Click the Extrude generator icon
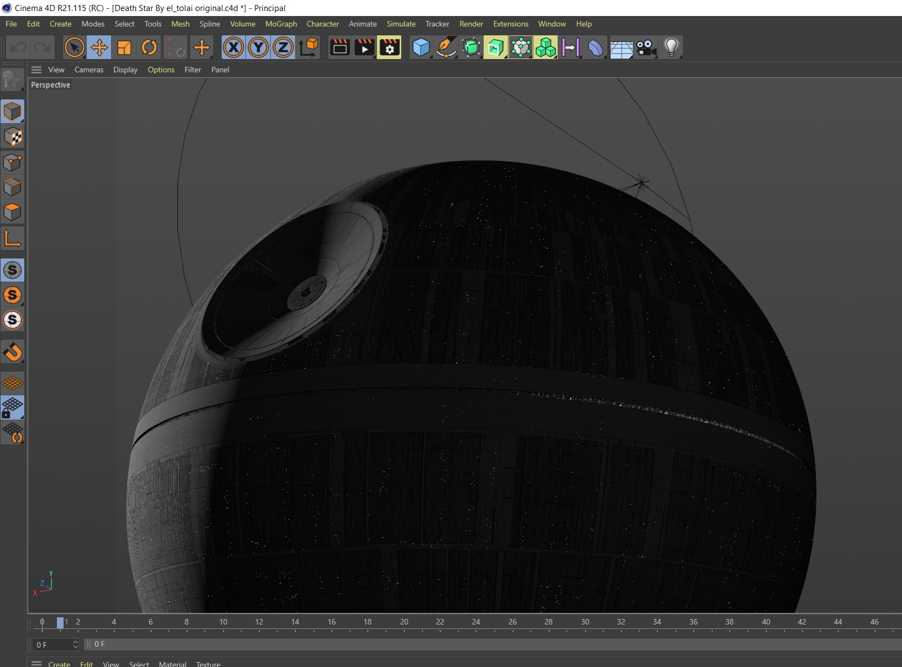 (x=496, y=47)
